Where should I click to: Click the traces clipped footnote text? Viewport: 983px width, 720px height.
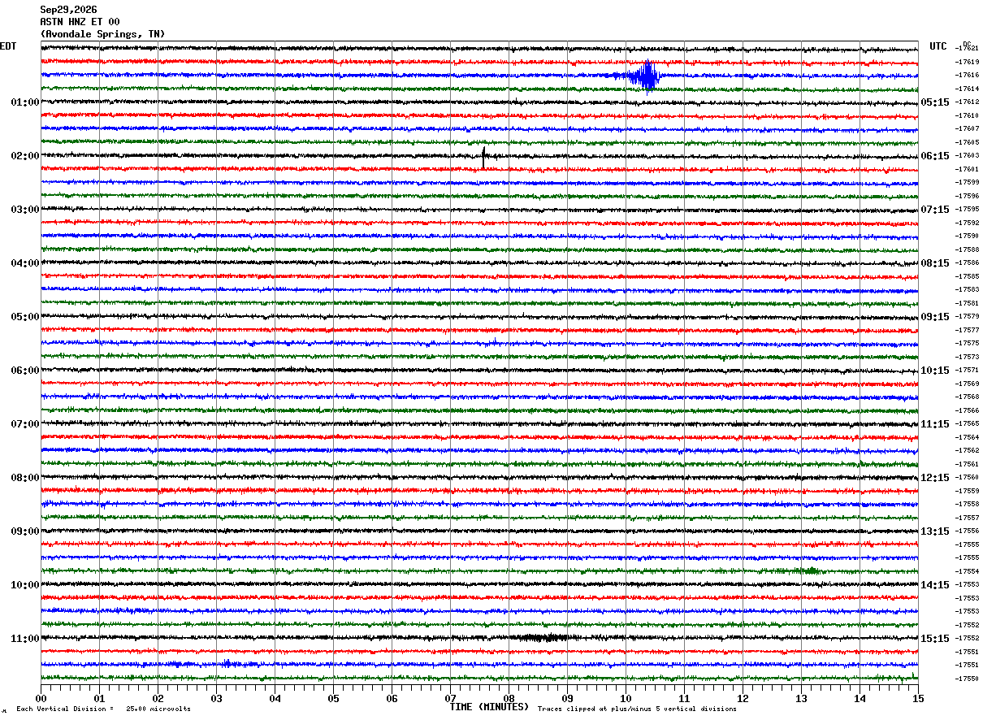(637, 709)
